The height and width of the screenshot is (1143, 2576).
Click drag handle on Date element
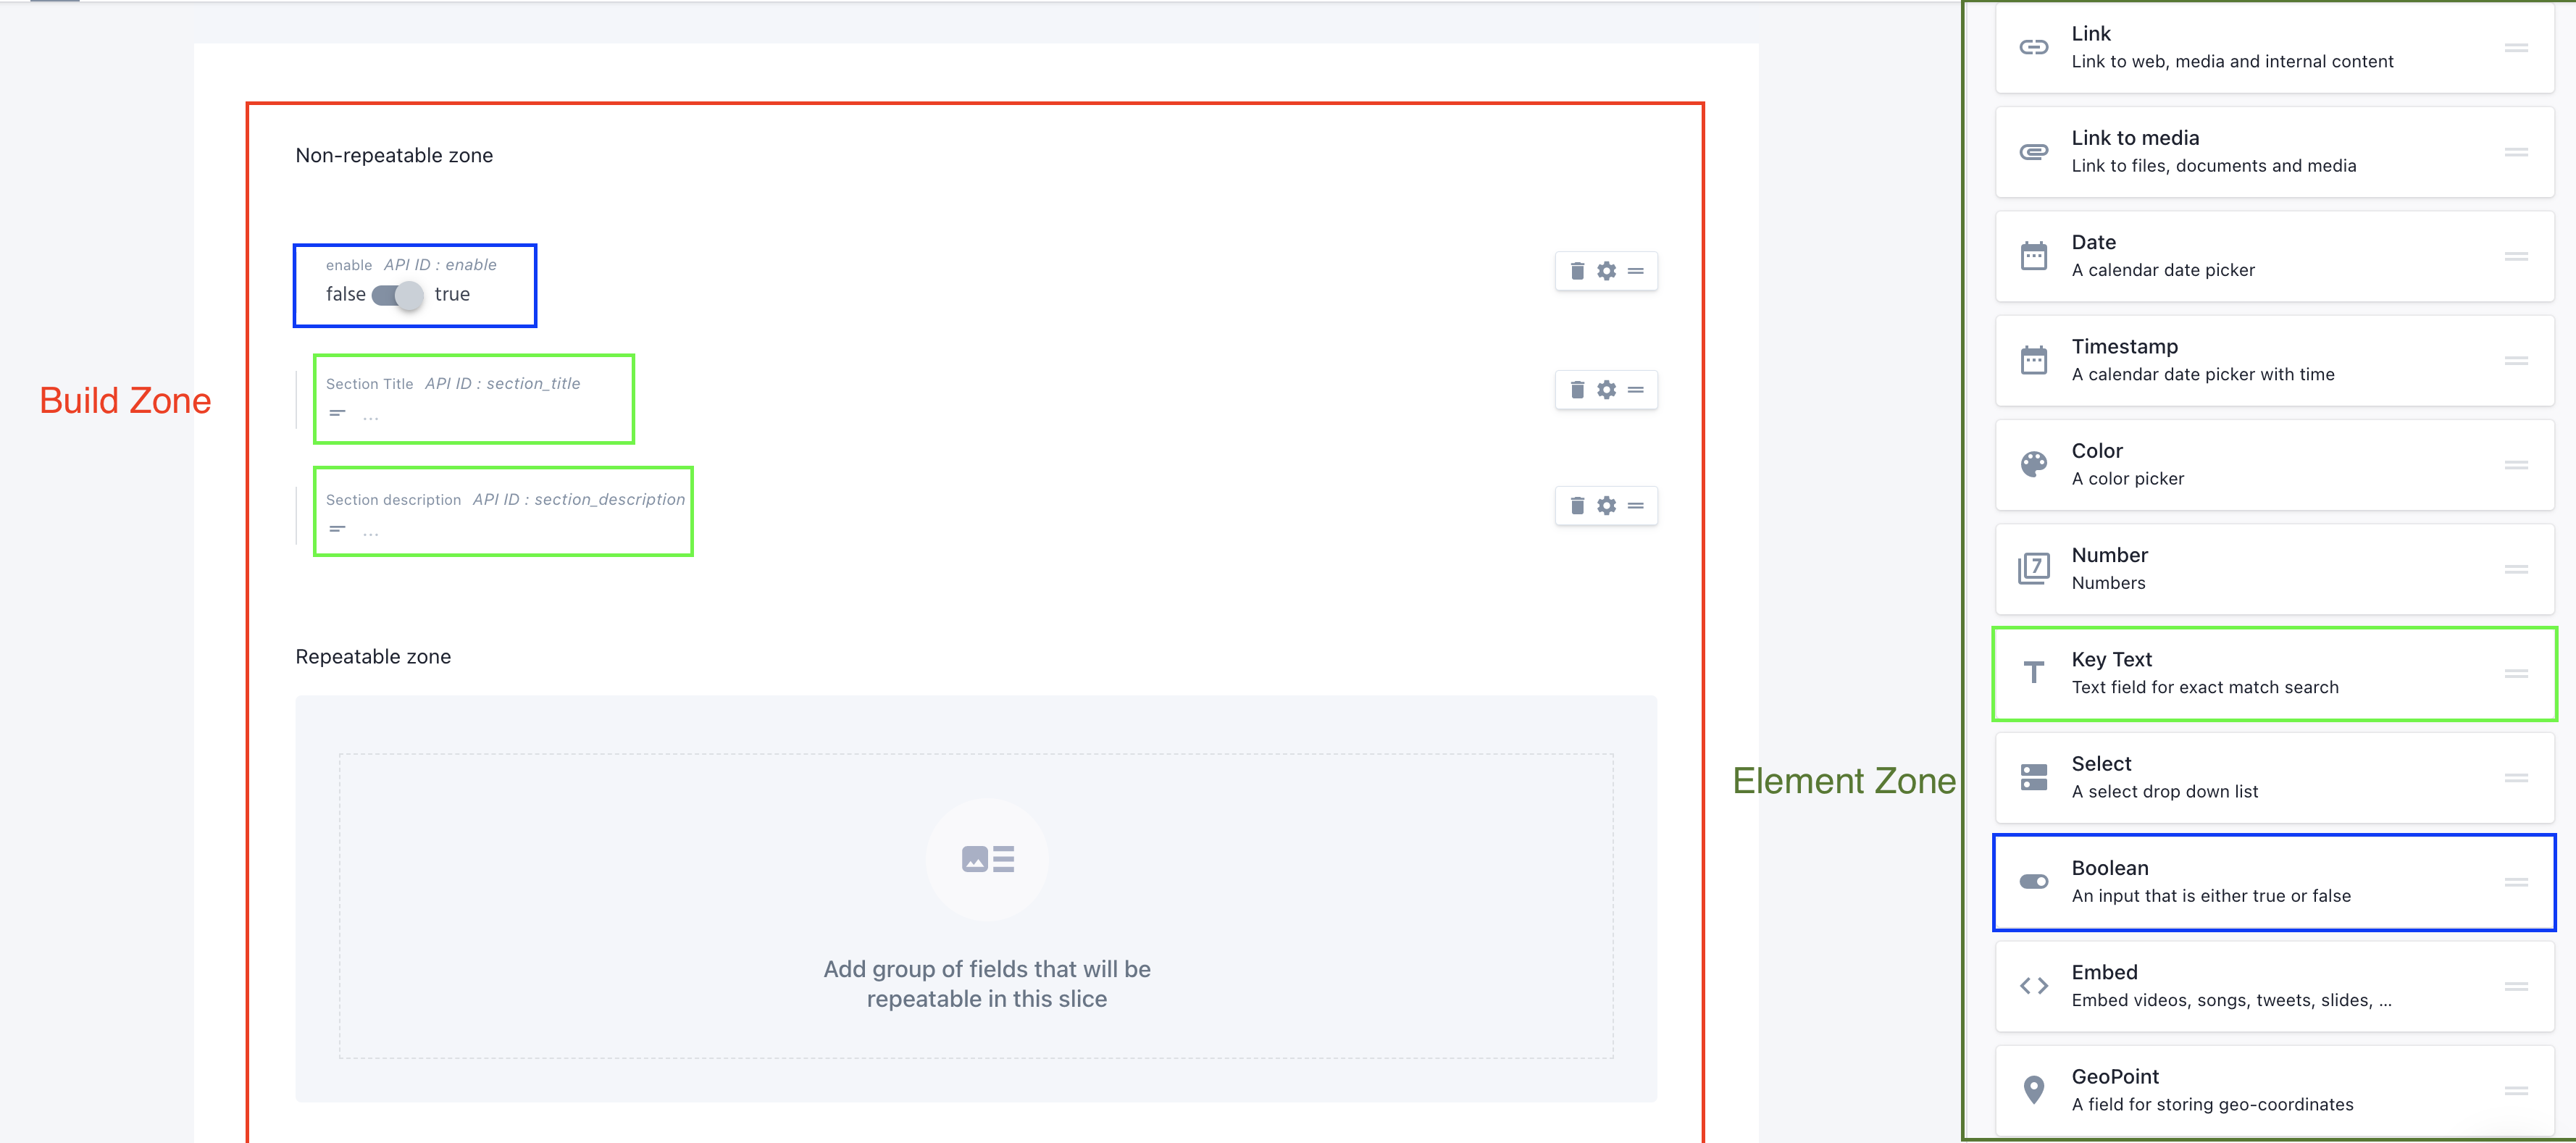(x=2516, y=257)
